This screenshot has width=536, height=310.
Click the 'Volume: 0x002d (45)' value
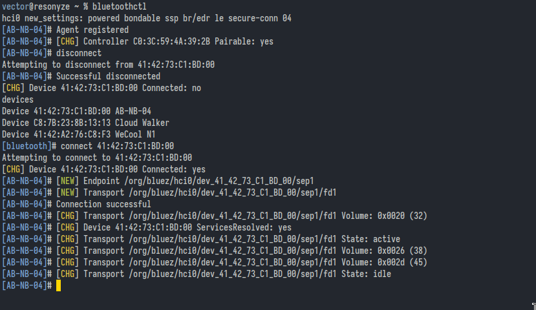pos(384,262)
